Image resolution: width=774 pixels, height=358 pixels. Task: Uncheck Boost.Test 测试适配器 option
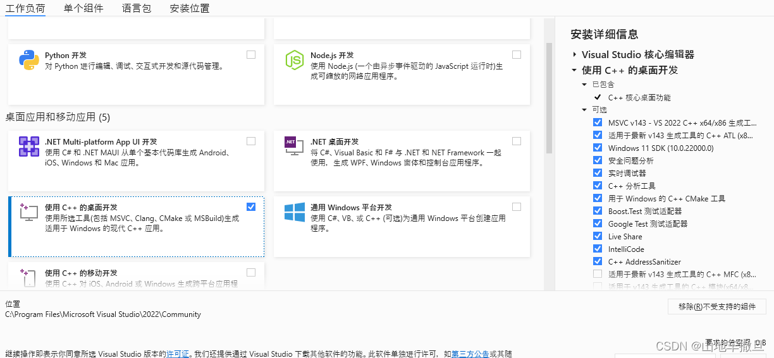click(598, 211)
